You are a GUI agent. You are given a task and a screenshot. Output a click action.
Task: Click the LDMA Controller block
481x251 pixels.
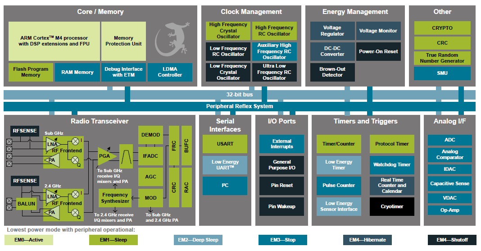click(x=170, y=72)
